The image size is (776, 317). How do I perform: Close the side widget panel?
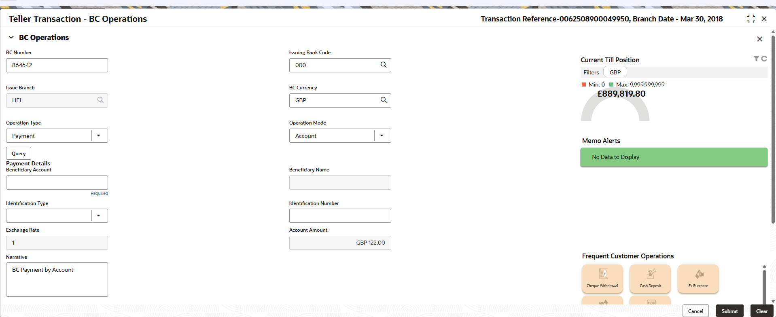759,39
